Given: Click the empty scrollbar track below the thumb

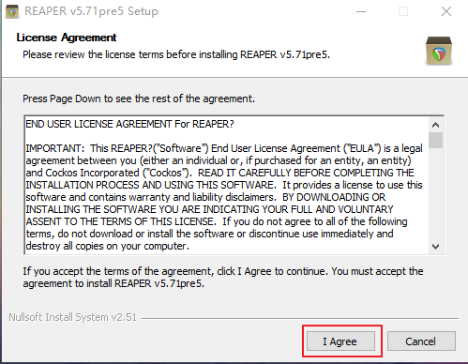Looking at the screenshot, I should tap(435, 194).
